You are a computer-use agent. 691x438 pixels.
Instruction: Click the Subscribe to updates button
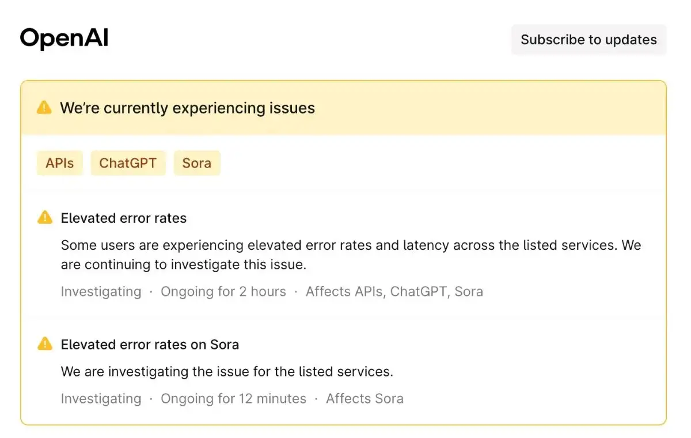click(x=589, y=40)
